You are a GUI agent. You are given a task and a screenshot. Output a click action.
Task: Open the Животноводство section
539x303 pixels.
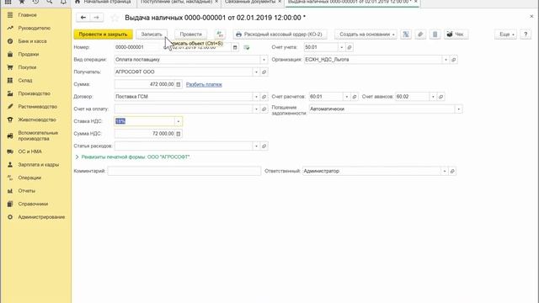[x=37, y=120]
